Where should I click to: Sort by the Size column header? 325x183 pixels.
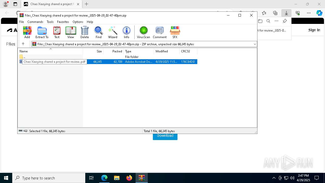93,51
